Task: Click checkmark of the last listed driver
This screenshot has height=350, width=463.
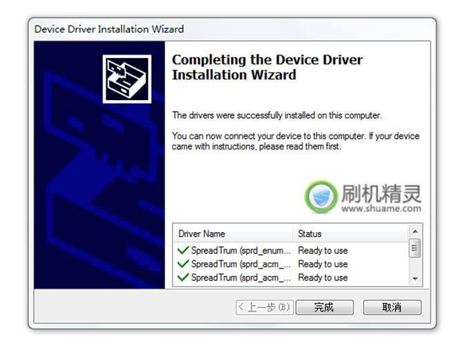Action: click(183, 278)
